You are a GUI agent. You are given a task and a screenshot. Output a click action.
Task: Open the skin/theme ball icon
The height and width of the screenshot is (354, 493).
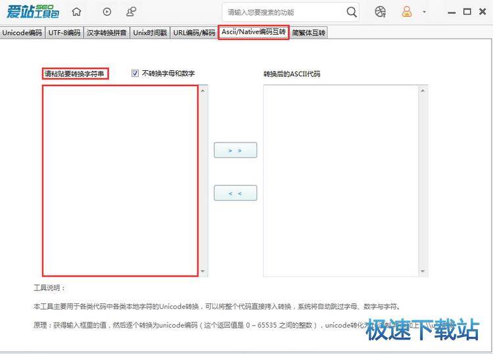point(380,12)
